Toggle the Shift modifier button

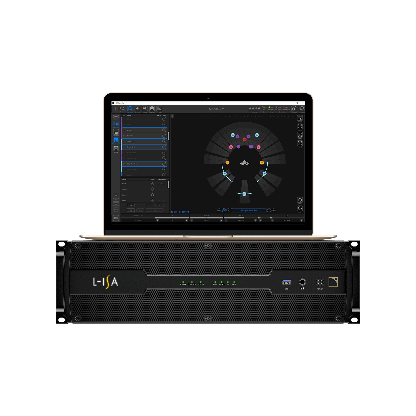(116, 195)
